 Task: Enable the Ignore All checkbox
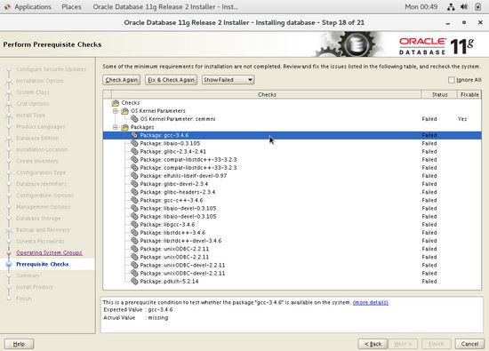(452, 80)
